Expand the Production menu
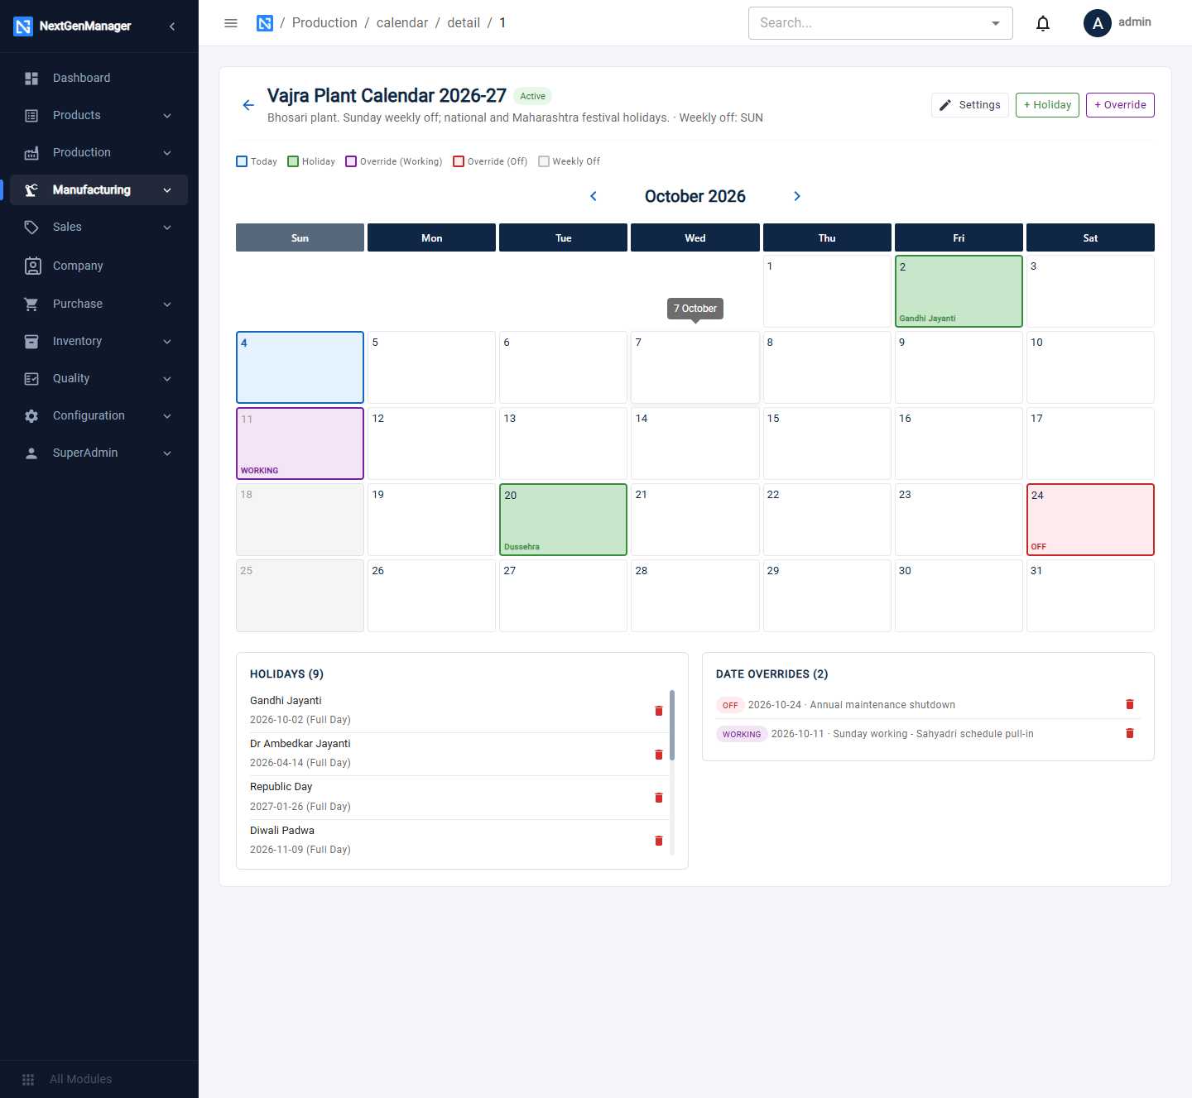 [x=99, y=152]
